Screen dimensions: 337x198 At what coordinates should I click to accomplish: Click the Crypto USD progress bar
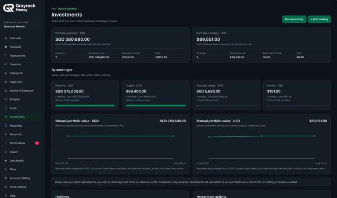156,106
